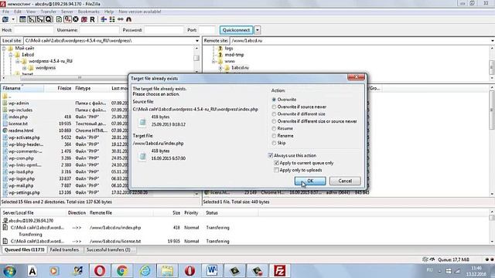Select Resume action
Image resolution: width=495 pixels, height=278 pixels.
tap(282, 129)
